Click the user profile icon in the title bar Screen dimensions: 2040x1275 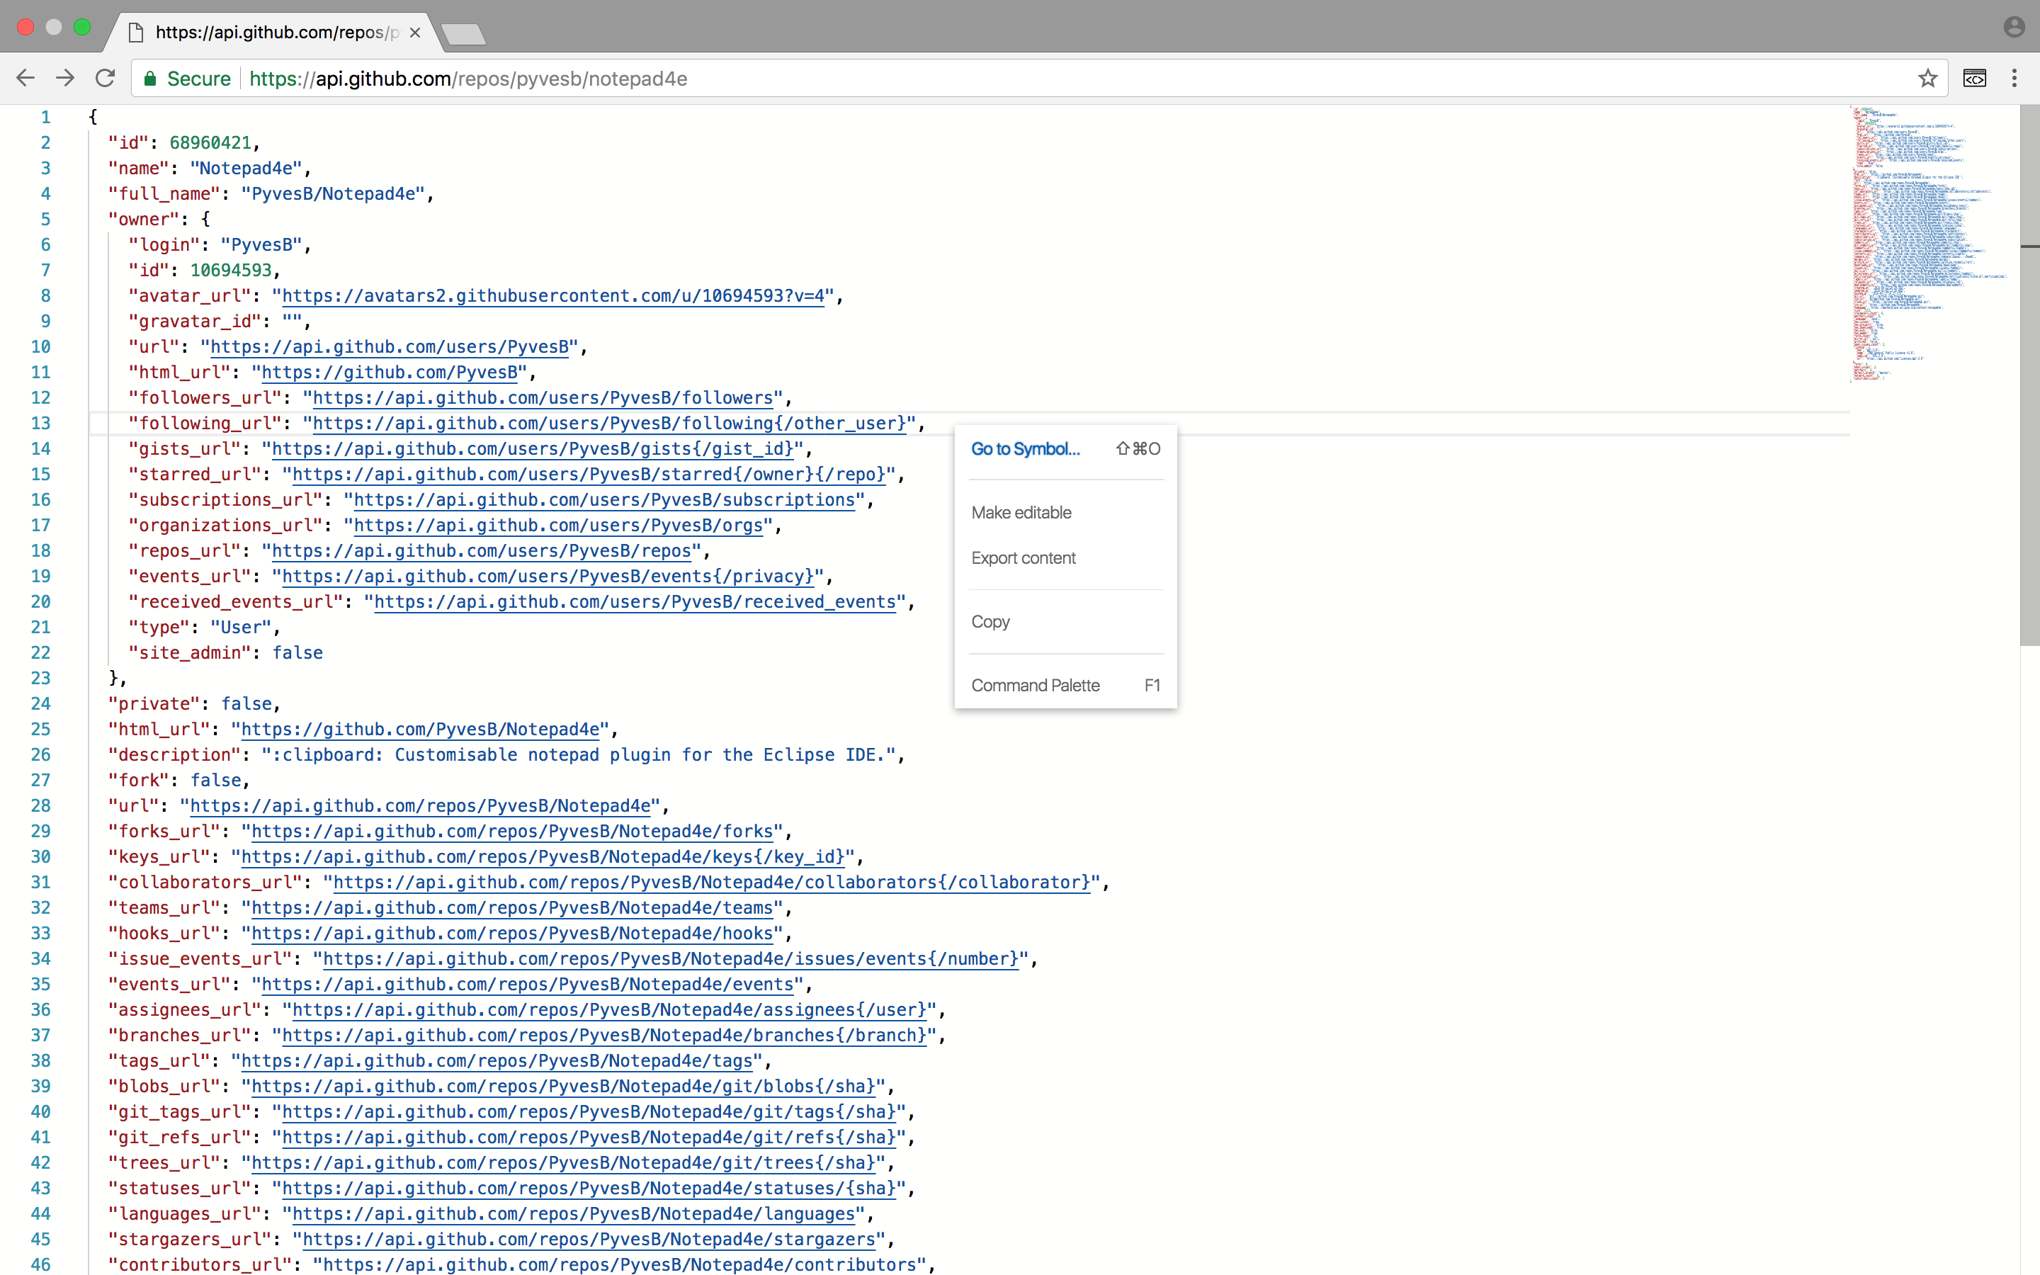2014,27
